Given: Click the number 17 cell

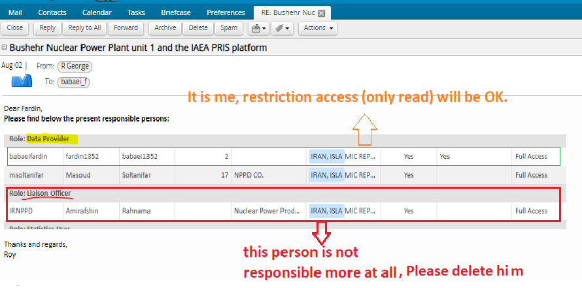Looking at the screenshot, I should (x=203, y=175).
